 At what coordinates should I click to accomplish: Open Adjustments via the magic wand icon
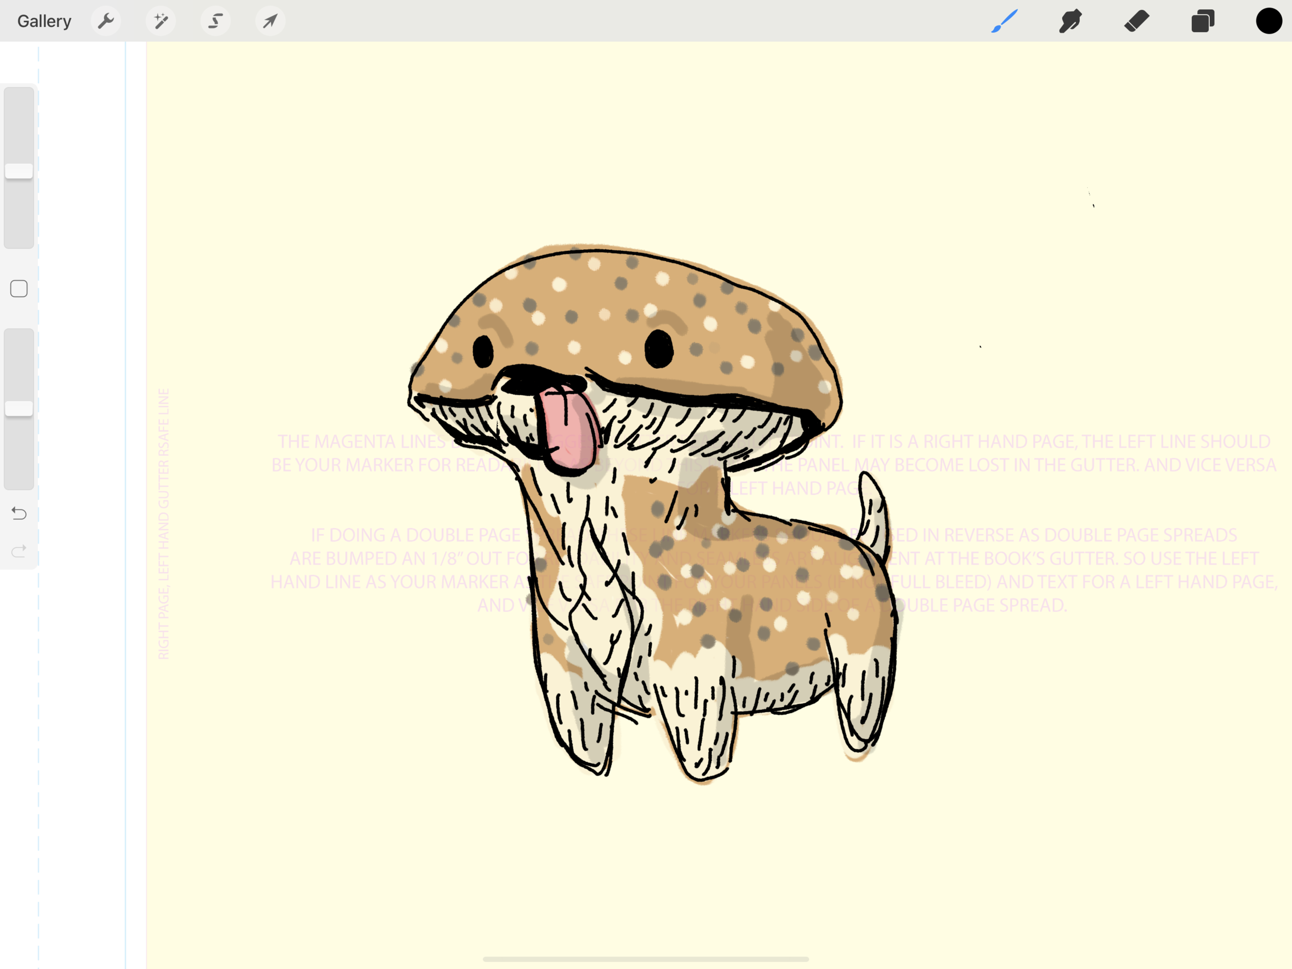pyautogui.click(x=161, y=21)
